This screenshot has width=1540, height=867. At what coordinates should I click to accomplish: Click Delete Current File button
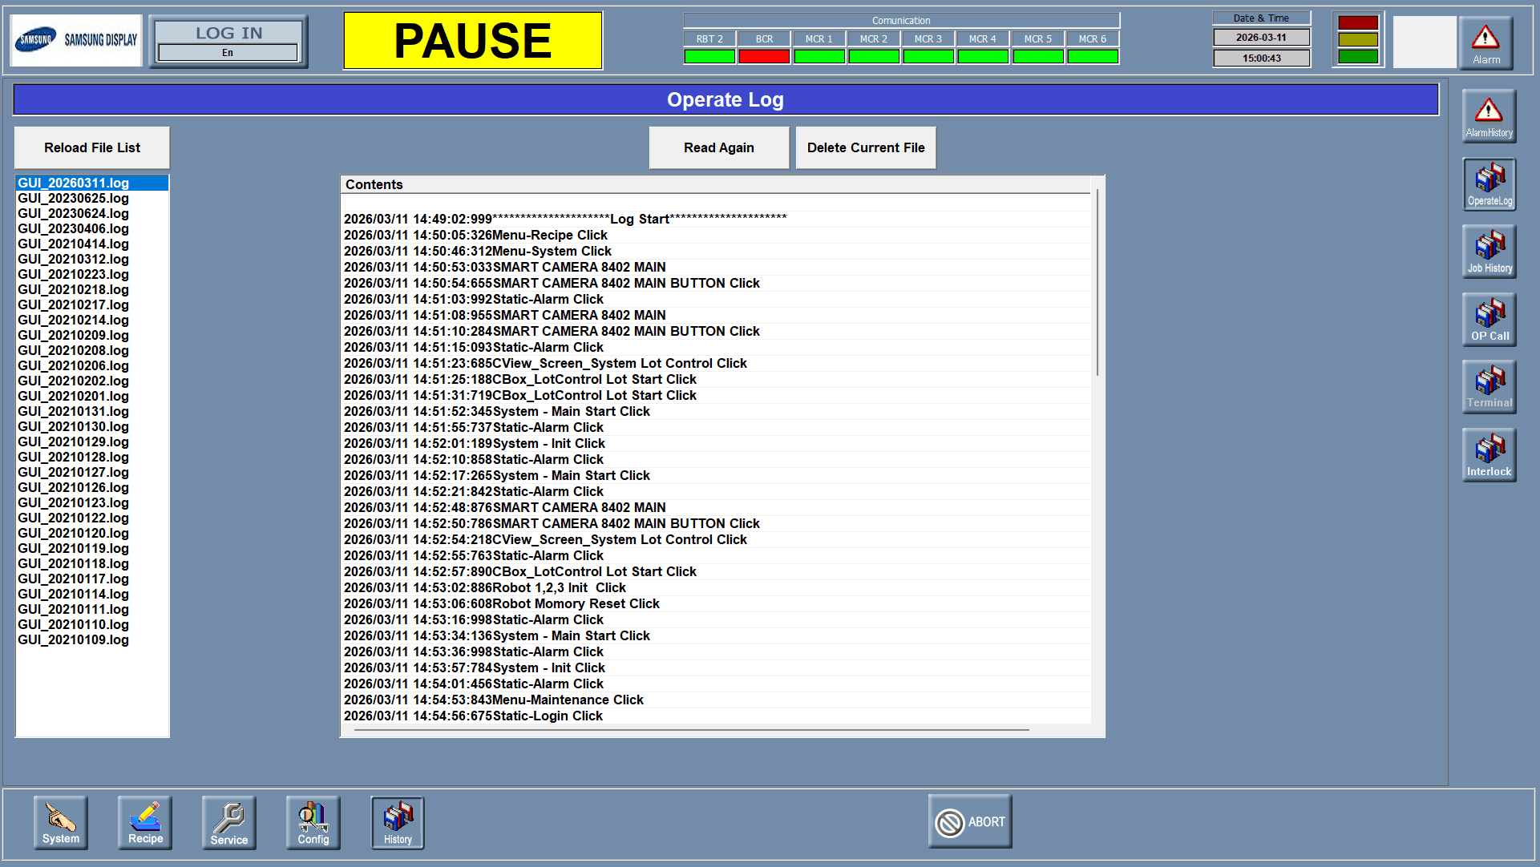click(866, 147)
